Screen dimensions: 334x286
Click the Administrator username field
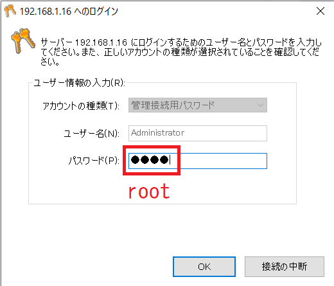point(198,133)
